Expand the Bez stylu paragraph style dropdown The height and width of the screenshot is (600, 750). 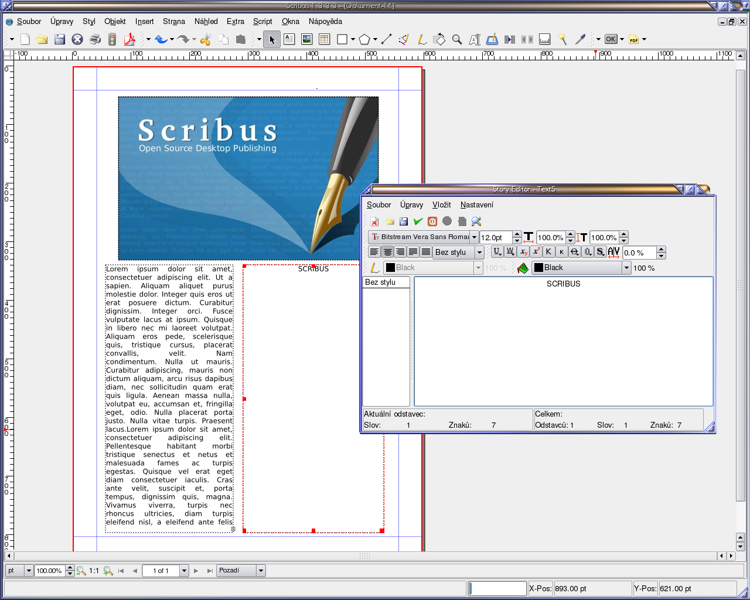point(479,253)
